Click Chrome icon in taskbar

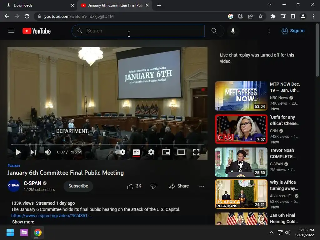pos(38,232)
